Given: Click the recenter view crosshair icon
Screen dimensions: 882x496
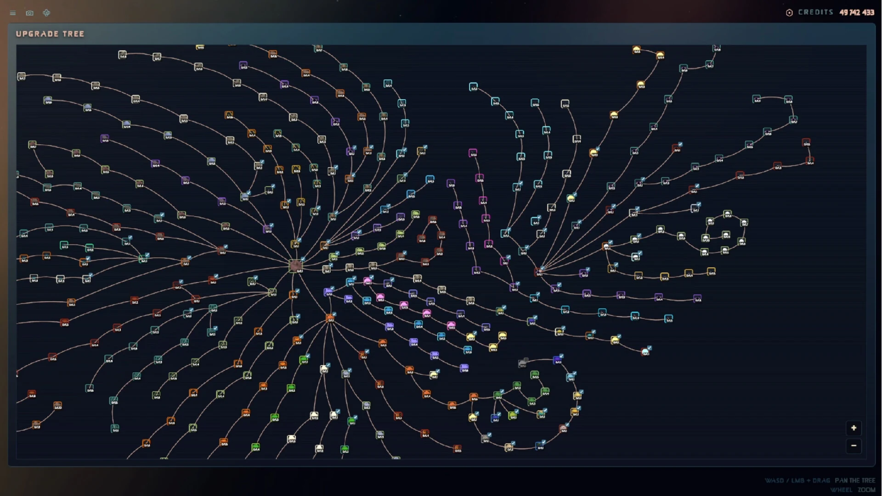Looking at the screenshot, I should pos(46,13).
